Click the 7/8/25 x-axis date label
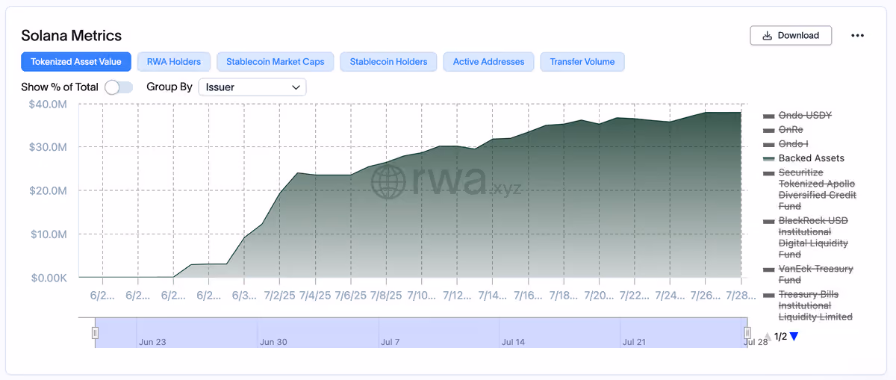896x380 pixels. 385,296
